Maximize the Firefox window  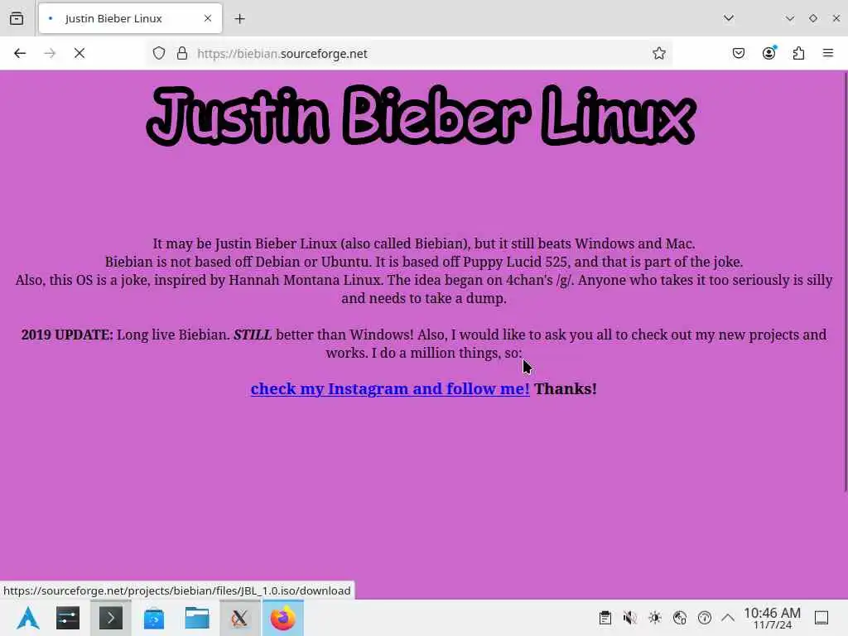tap(813, 18)
